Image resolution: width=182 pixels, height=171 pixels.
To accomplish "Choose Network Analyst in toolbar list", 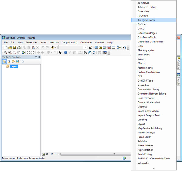I will pyautogui.click(x=153, y=132).
